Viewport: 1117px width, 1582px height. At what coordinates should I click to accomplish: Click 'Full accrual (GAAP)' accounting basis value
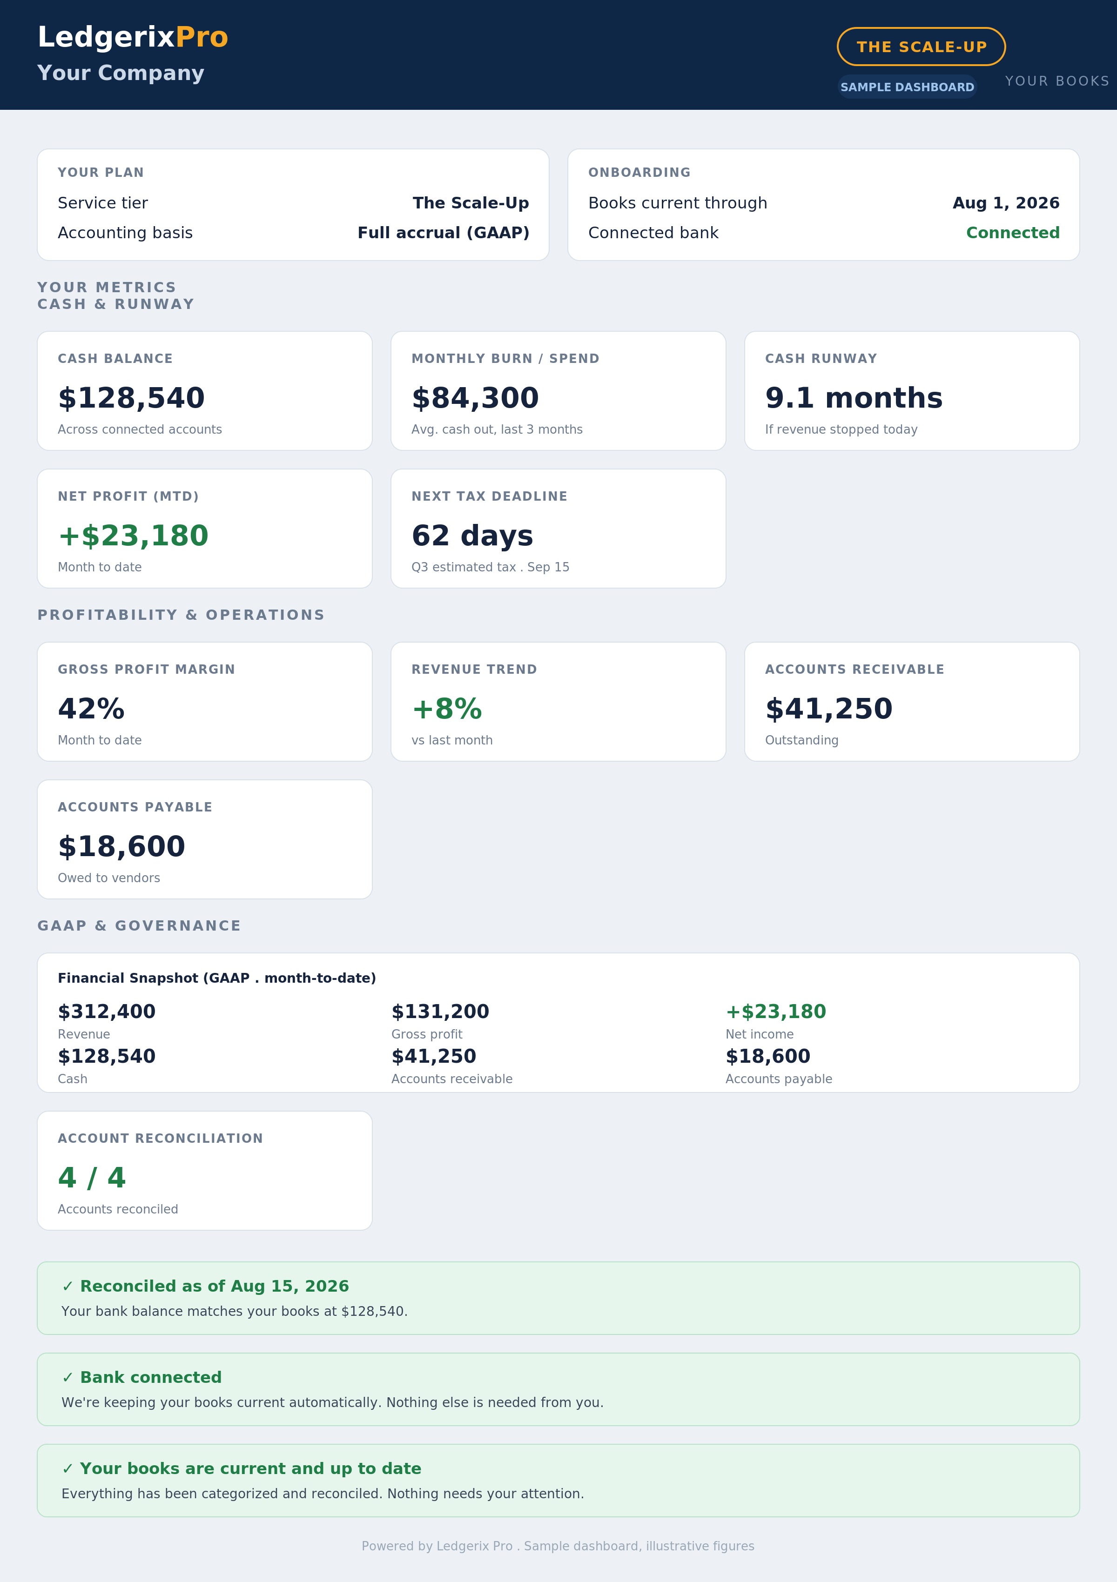[x=443, y=233]
